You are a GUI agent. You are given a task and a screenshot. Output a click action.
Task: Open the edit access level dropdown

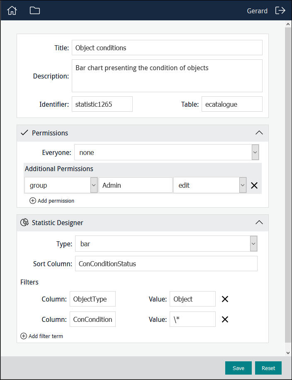pyautogui.click(x=243, y=185)
